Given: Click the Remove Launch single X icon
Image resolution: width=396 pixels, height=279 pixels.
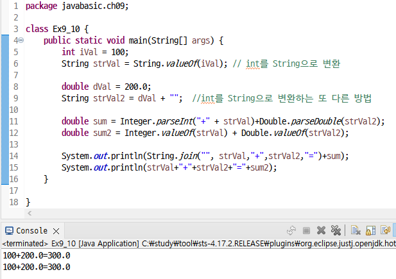Looking at the screenshot, I should 321,230.
